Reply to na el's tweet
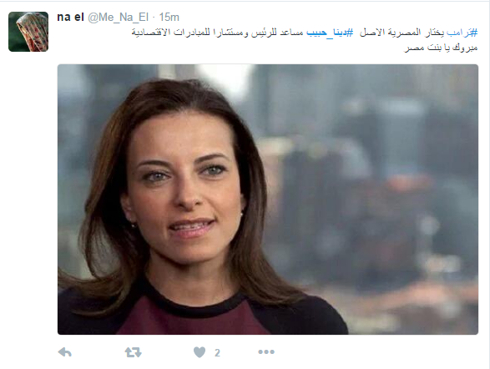The height and width of the screenshot is (369, 490). click(x=65, y=352)
